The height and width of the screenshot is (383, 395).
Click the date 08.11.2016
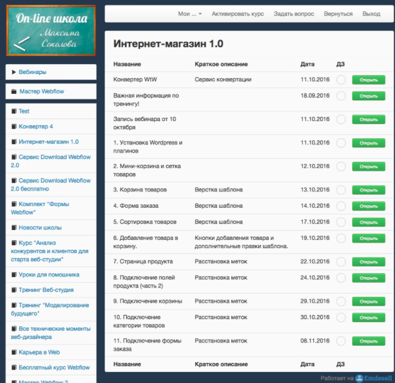click(315, 341)
